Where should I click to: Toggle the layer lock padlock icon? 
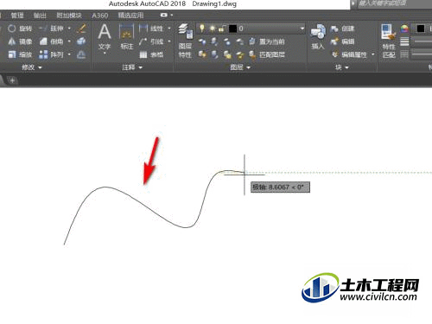coord(221,29)
